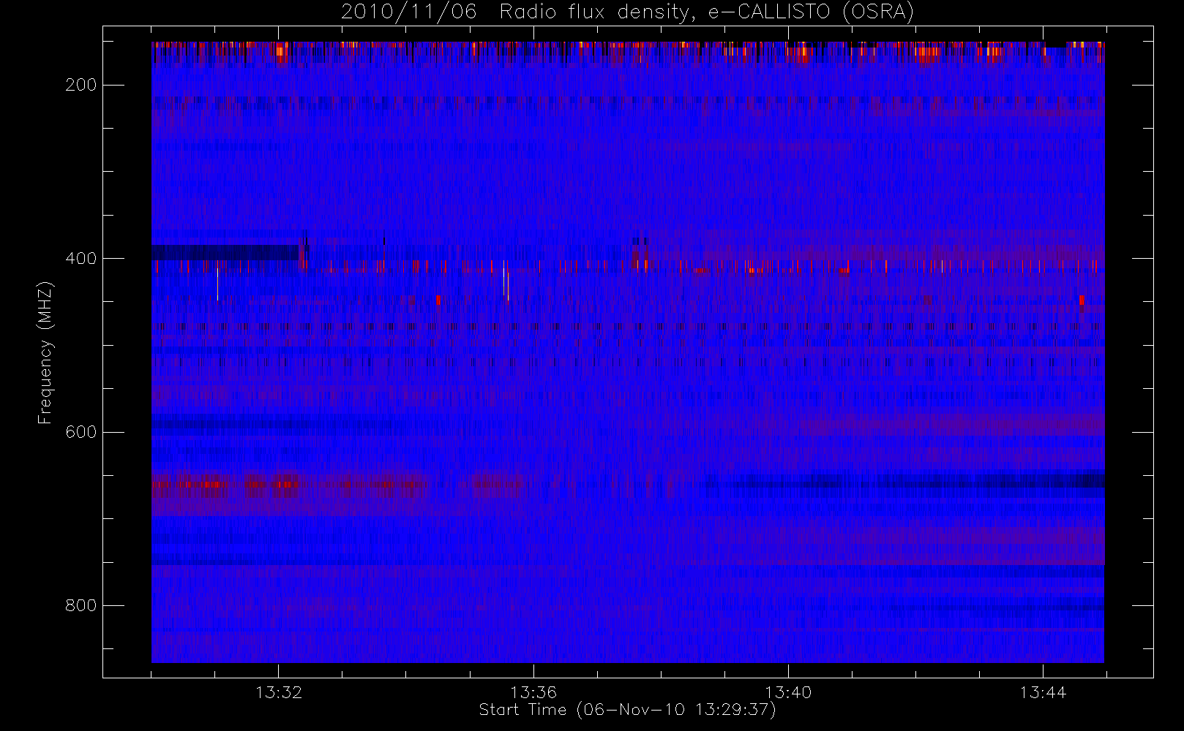This screenshot has width=1184, height=731.
Task: Click the 200 frequency tick label
Action: [80, 85]
